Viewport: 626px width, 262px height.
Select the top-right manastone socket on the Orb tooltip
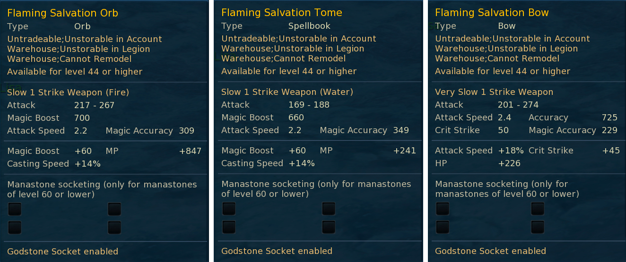click(114, 209)
